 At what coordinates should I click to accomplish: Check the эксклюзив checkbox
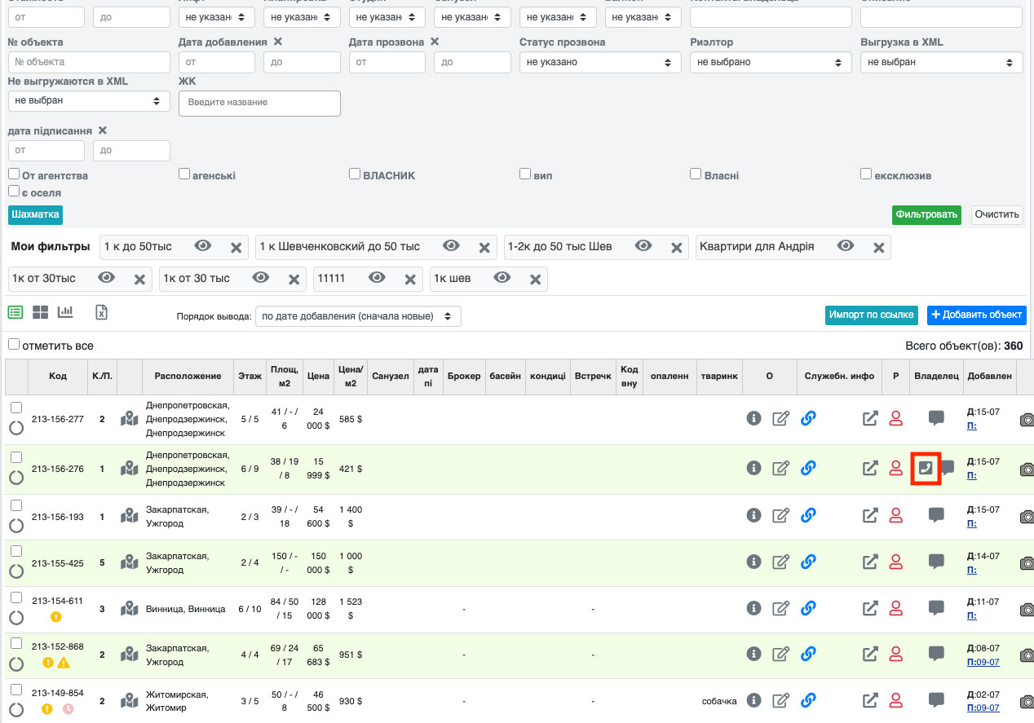pyautogui.click(x=866, y=174)
